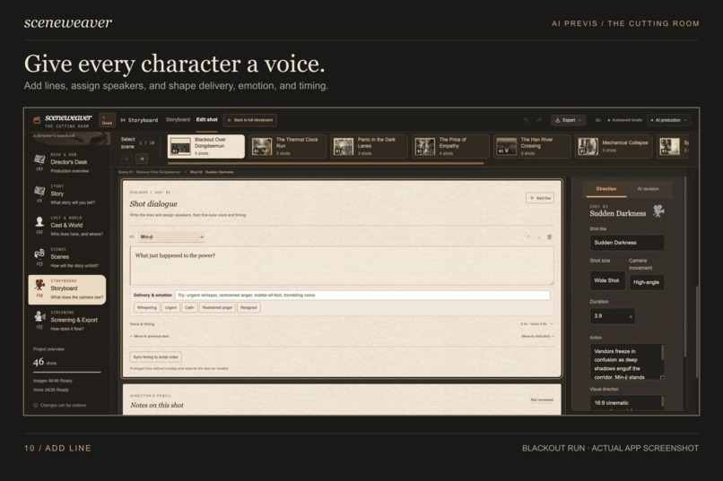Go to previous scene with left arrow
Viewport: 723px width, 481px height.
127,159
